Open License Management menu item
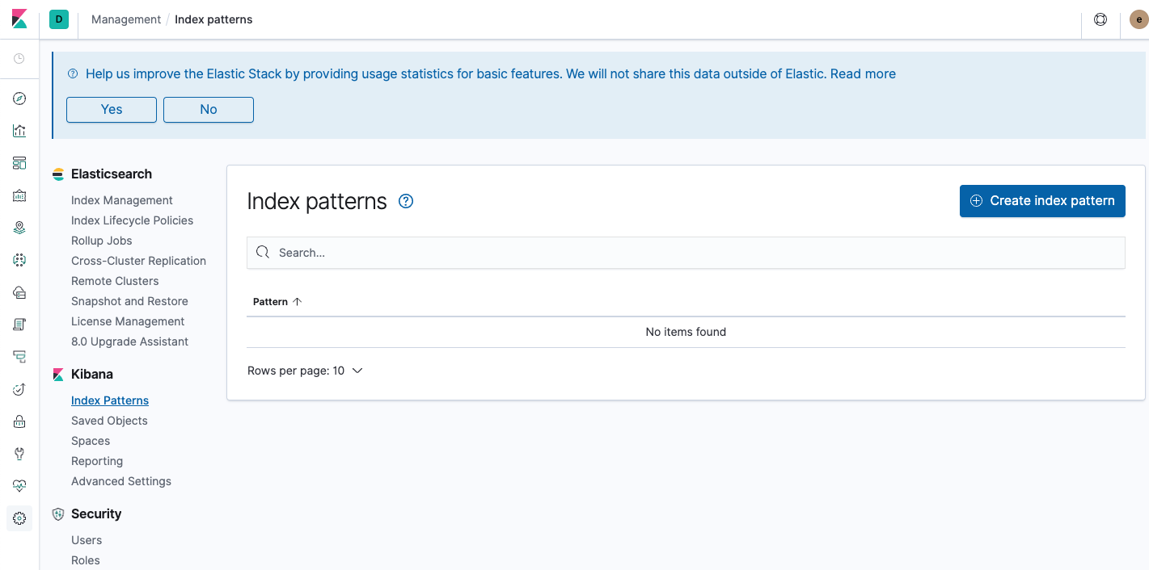Image resolution: width=1149 pixels, height=570 pixels. 128,321
